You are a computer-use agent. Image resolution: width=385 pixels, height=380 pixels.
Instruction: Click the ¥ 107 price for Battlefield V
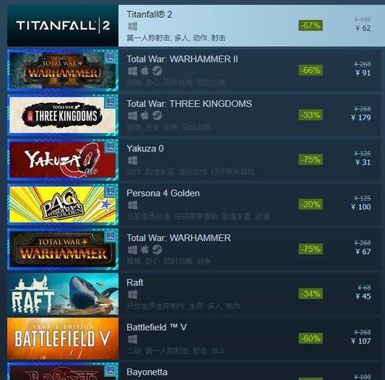coord(361,341)
